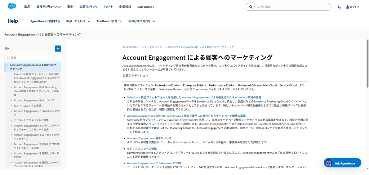Select sidebar item Salesforce 統合プラットフォームを利用した
This screenshot has height=175, width=369.
pos(36,78)
